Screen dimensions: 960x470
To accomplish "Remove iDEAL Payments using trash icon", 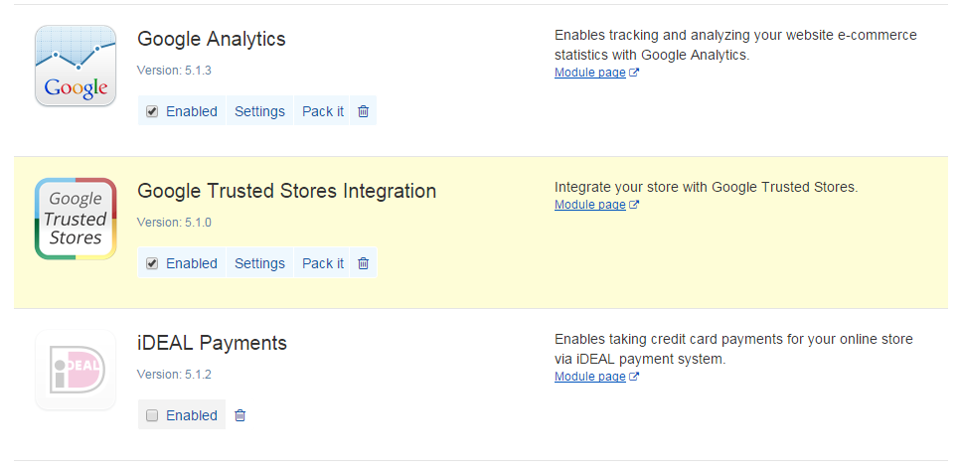I will click(x=240, y=415).
